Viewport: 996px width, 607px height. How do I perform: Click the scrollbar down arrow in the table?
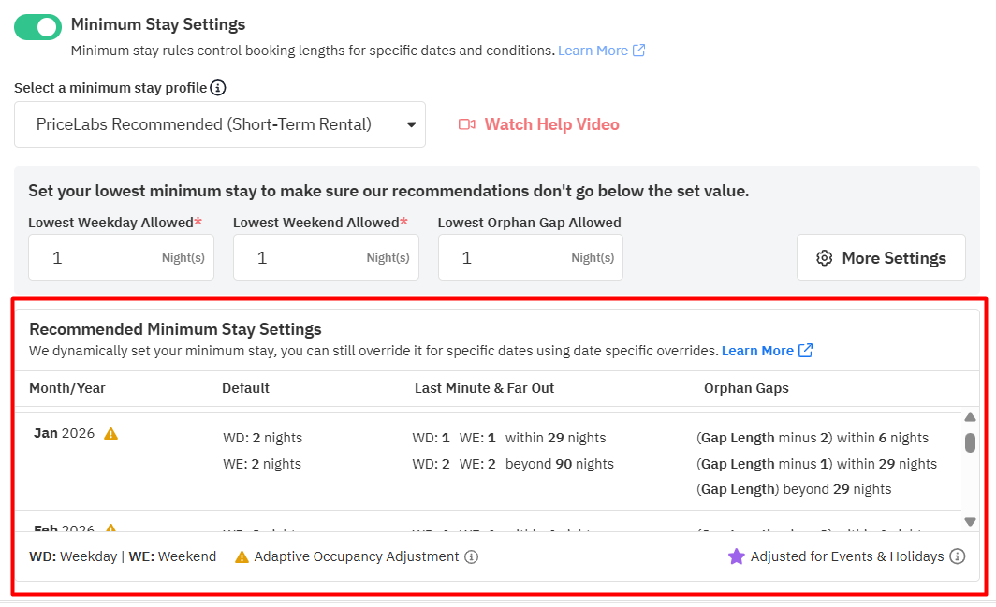tap(970, 522)
